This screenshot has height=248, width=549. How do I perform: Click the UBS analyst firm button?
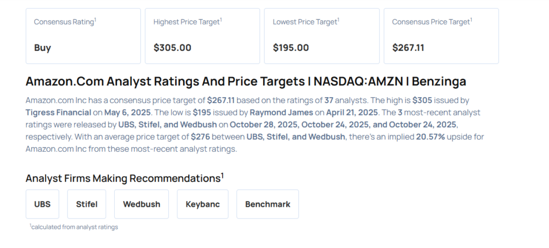click(x=42, y=204)
